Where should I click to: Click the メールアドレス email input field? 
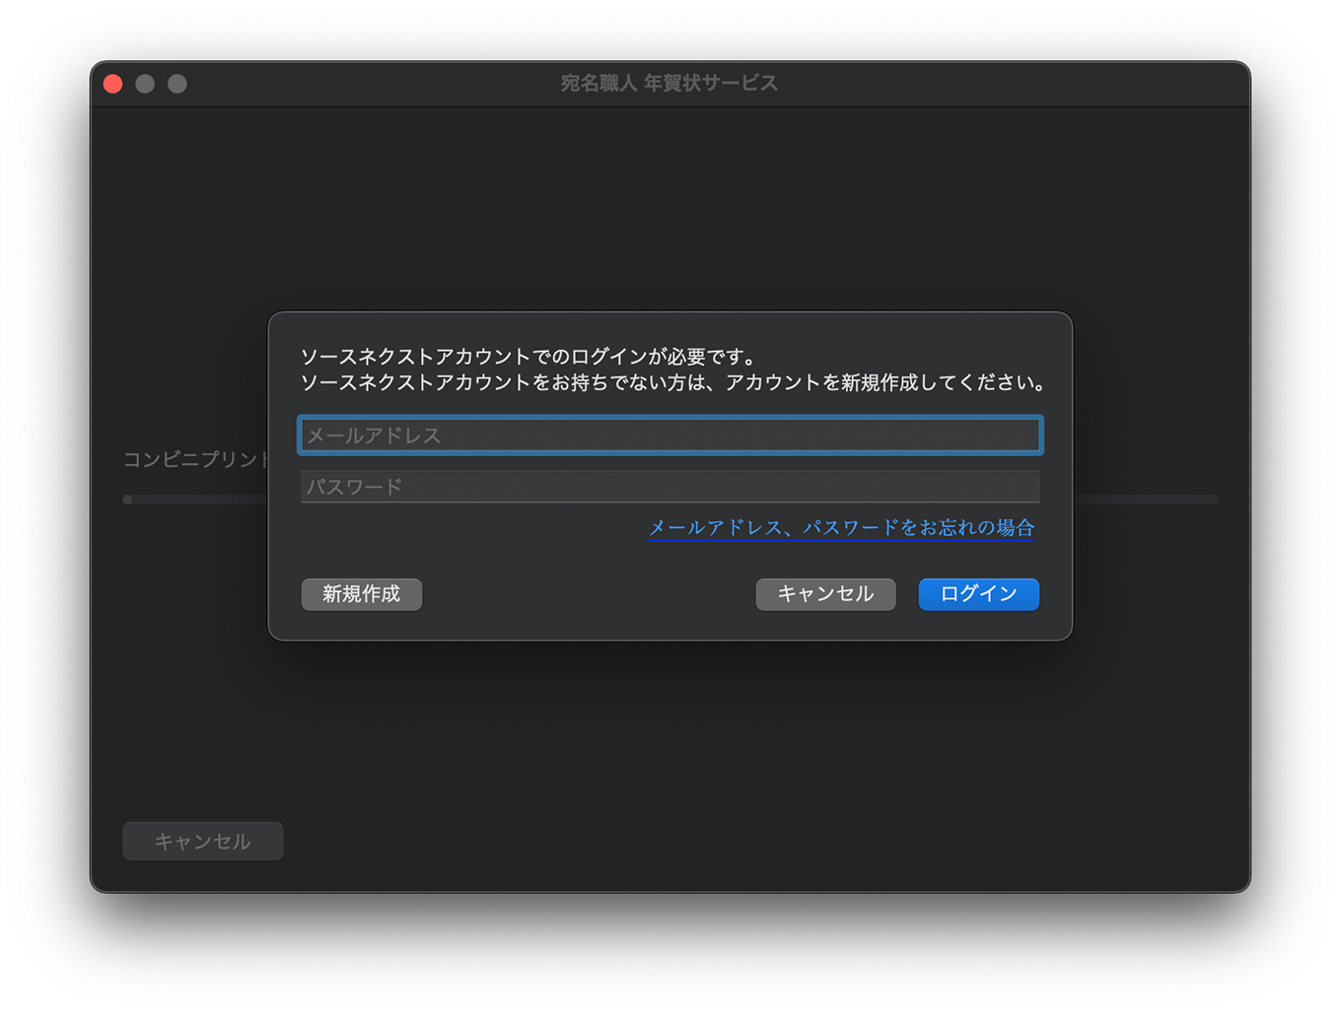670,435
